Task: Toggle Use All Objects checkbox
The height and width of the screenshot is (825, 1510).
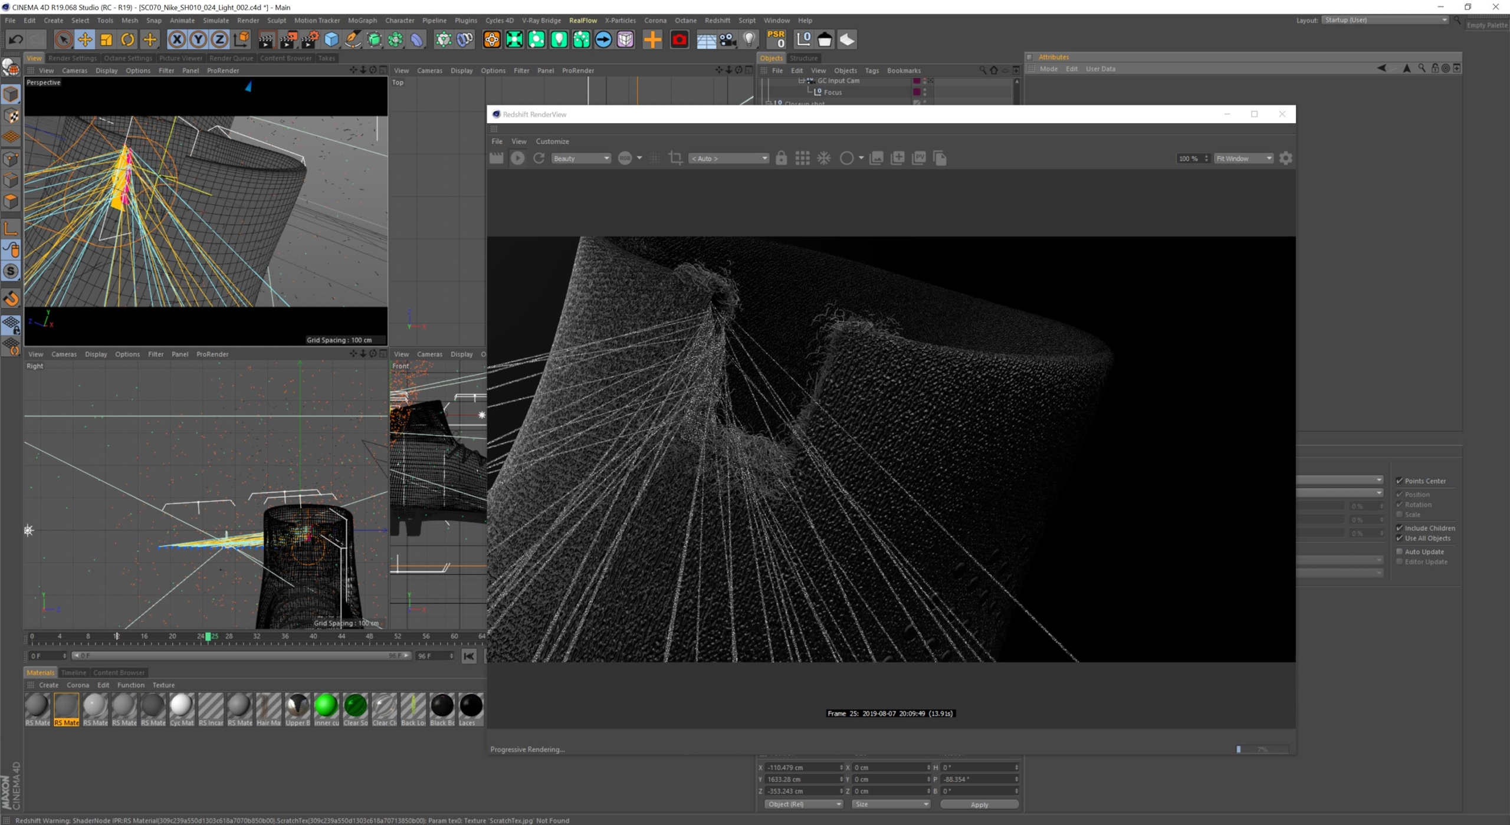Action: click(1399, 538)
